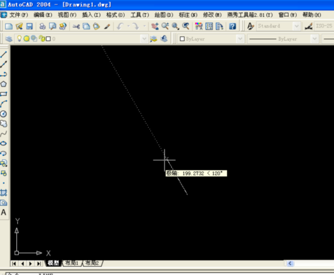Select the Construction Line tool

point(4,64)
